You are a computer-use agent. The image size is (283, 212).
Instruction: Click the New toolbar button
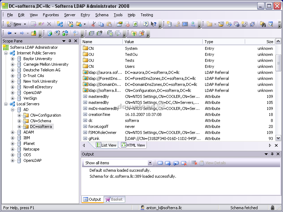pos(14,24)
